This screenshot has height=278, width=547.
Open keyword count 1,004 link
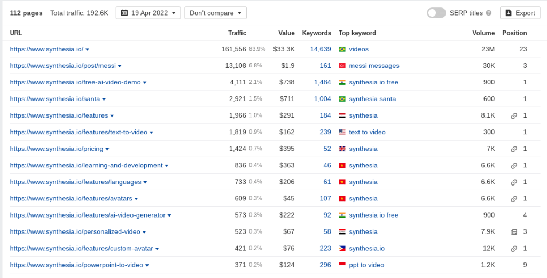click(x=322, y=99)
